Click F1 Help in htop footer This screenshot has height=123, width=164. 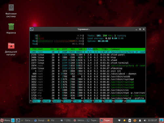pos(35,101)
